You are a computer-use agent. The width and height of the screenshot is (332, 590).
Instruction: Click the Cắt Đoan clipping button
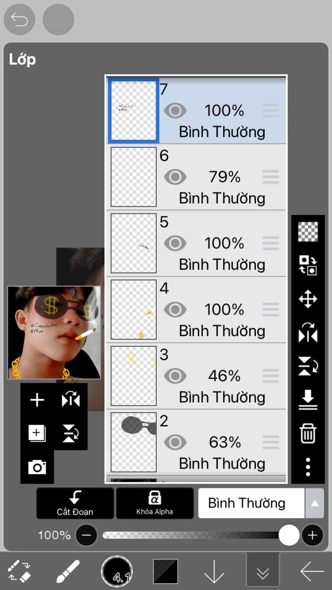coord(75,503)
